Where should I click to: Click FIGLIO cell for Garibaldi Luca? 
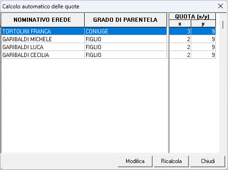pyautogui.click(x=126, y=47)
